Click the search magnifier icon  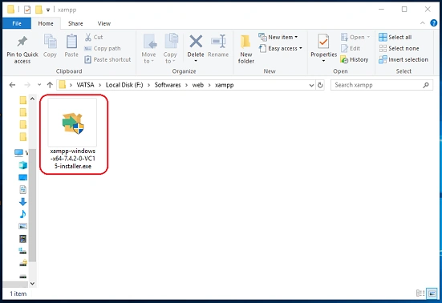426,85
